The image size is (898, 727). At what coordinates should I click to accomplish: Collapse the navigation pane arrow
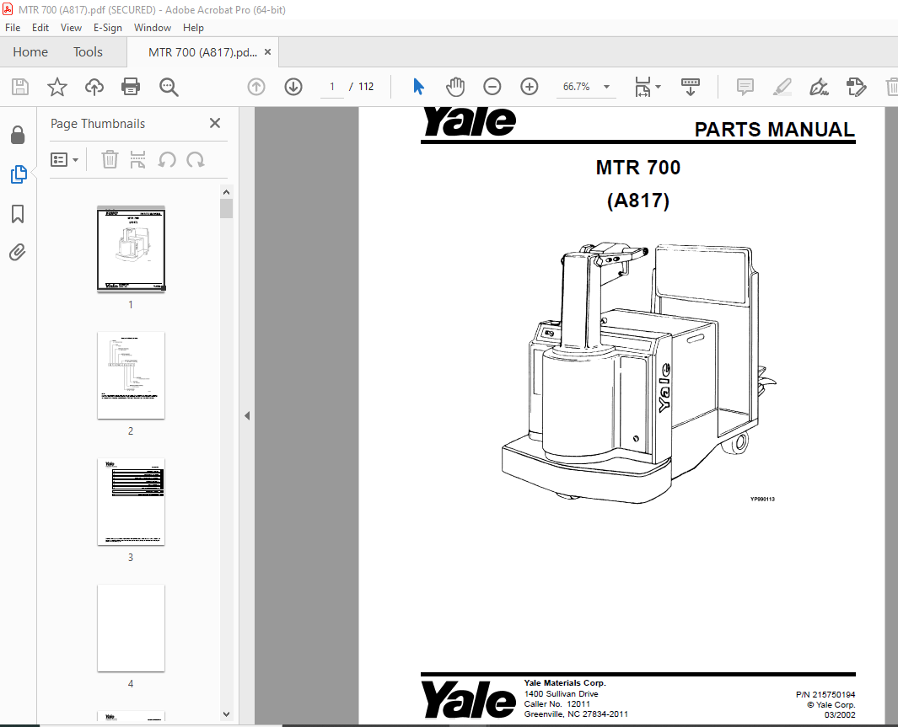pos(247,416)
